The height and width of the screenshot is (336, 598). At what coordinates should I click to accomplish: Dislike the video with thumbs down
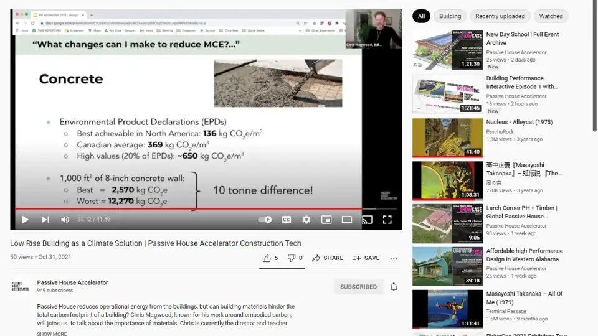(x=295, y=258)
